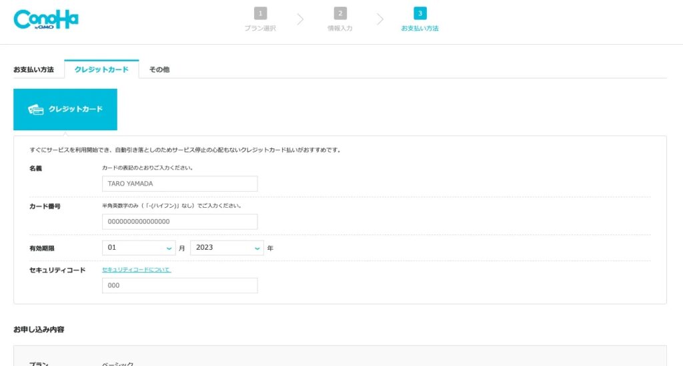Click the credit card icon in blue tile
The image size is (683, 366).
click(36, 110)
